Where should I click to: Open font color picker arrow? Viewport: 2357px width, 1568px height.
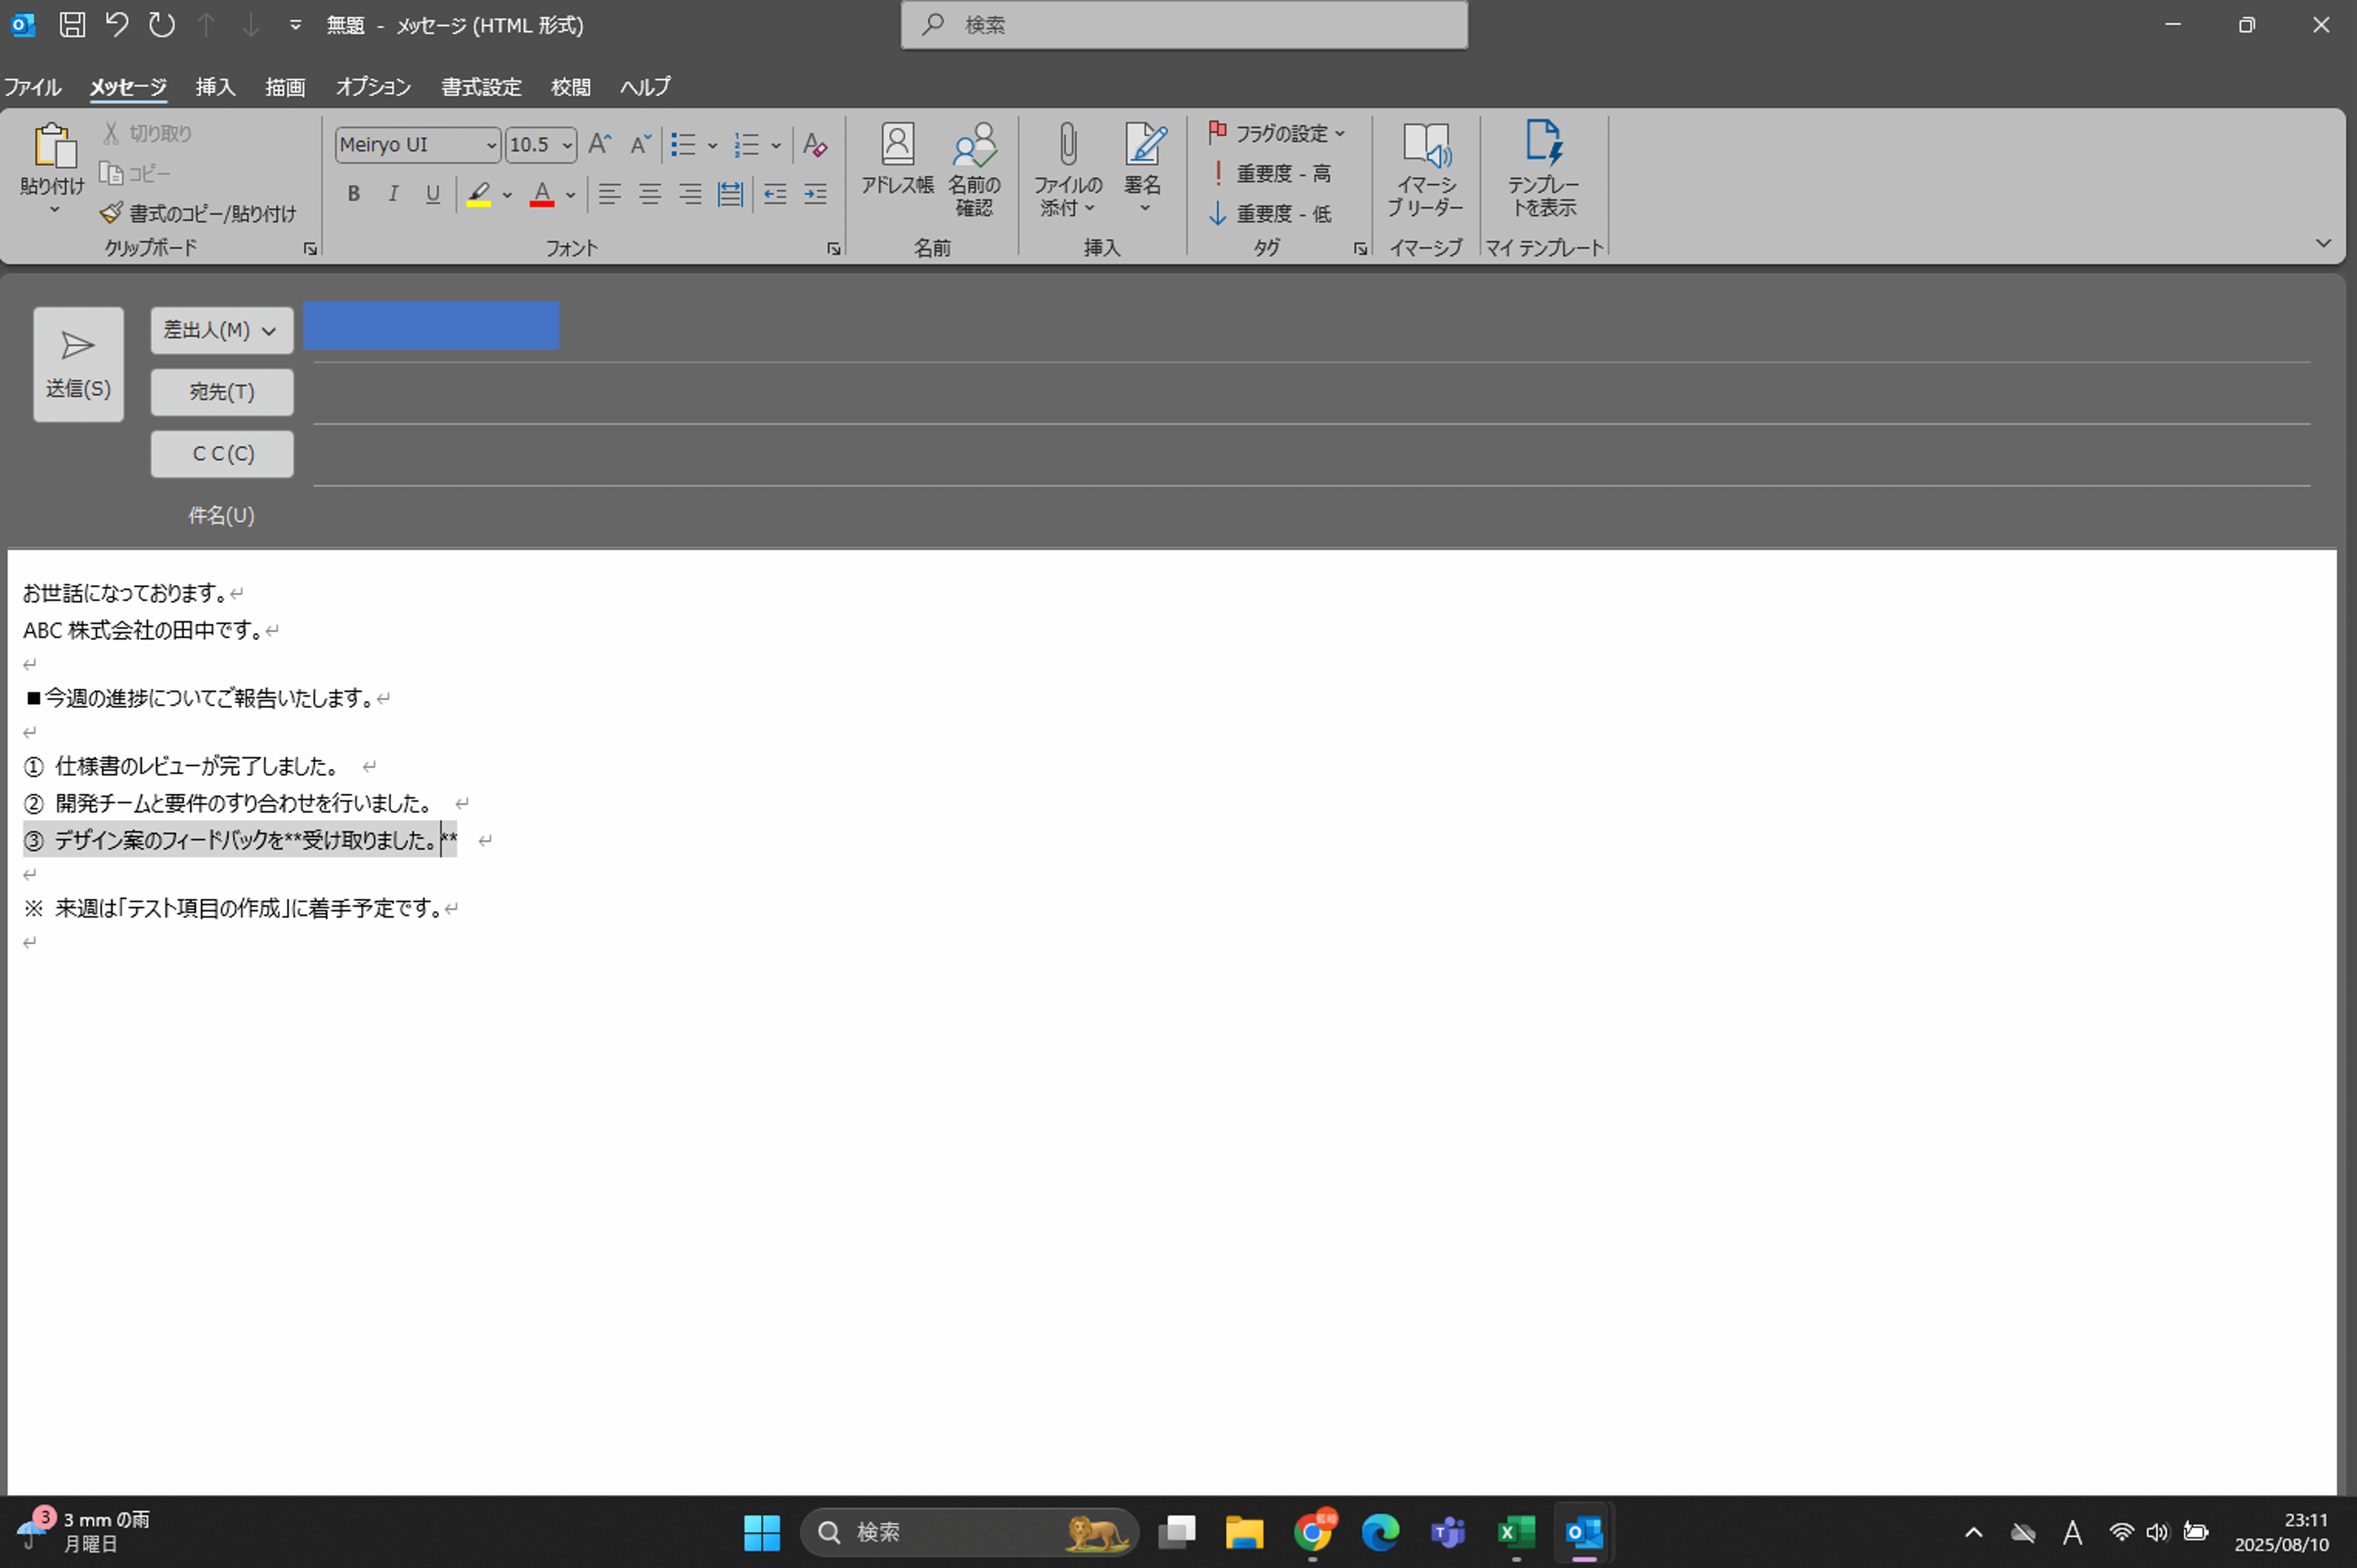point(571,195)
